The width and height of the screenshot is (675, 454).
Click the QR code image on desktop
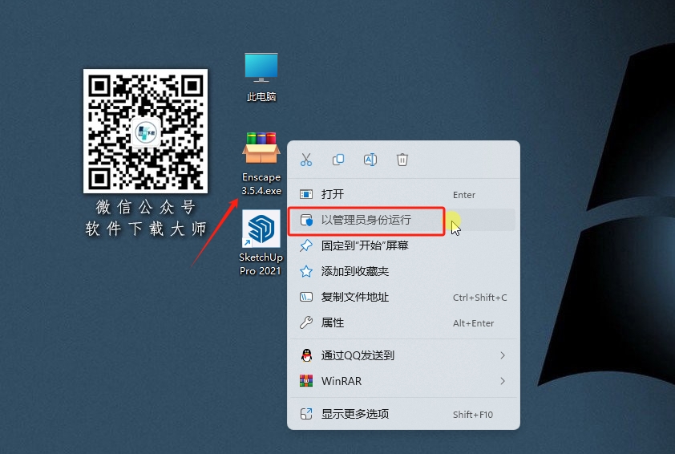tap(146, 131)
